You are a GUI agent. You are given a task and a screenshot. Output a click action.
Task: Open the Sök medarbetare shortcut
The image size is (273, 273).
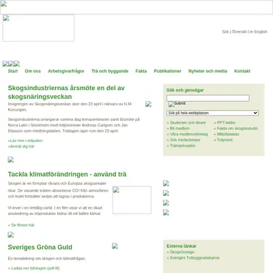pyautogui.click(x=185, y=140)
